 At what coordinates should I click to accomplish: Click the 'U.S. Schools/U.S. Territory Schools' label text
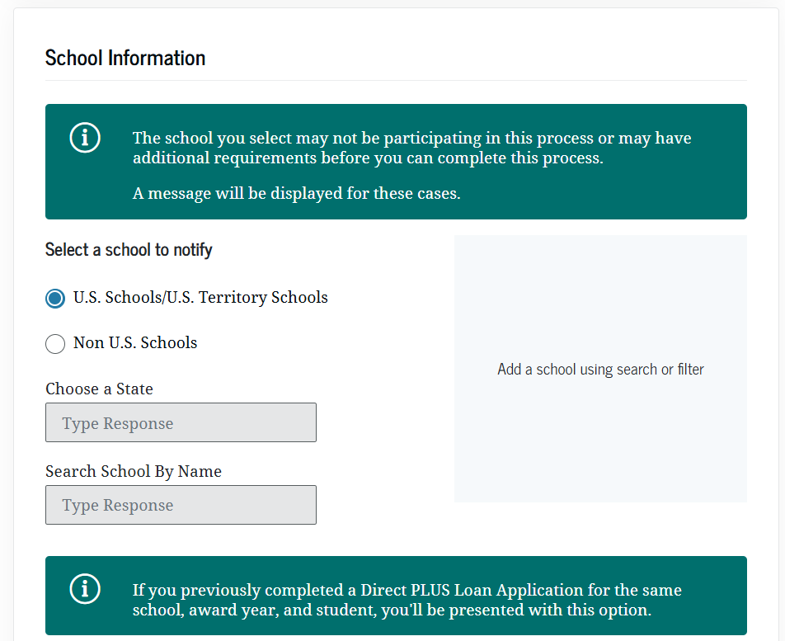tap(200, 298)
